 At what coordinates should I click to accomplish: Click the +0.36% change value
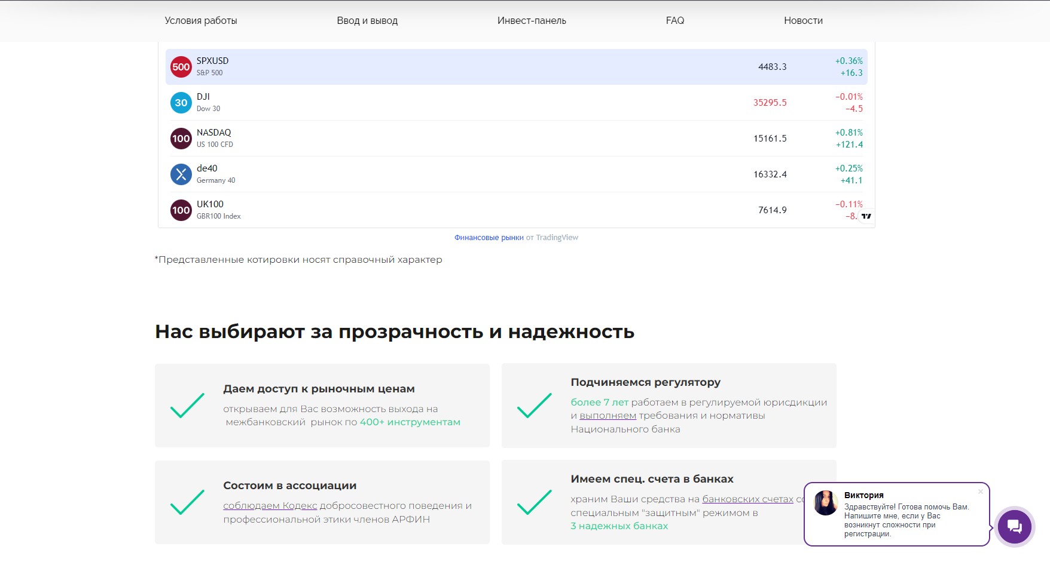(849, 61)
